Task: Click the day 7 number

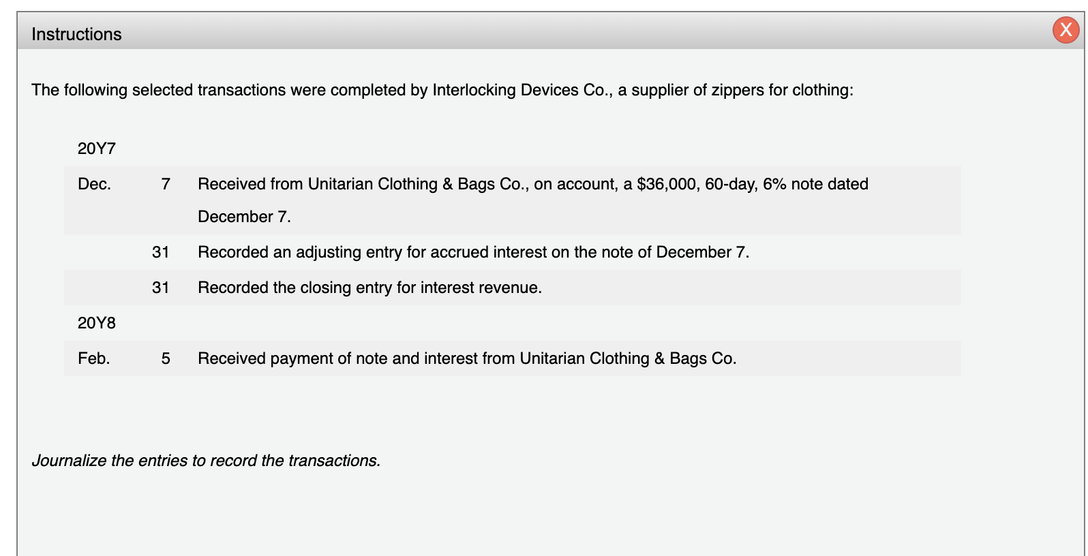Action: click(165, 183)
